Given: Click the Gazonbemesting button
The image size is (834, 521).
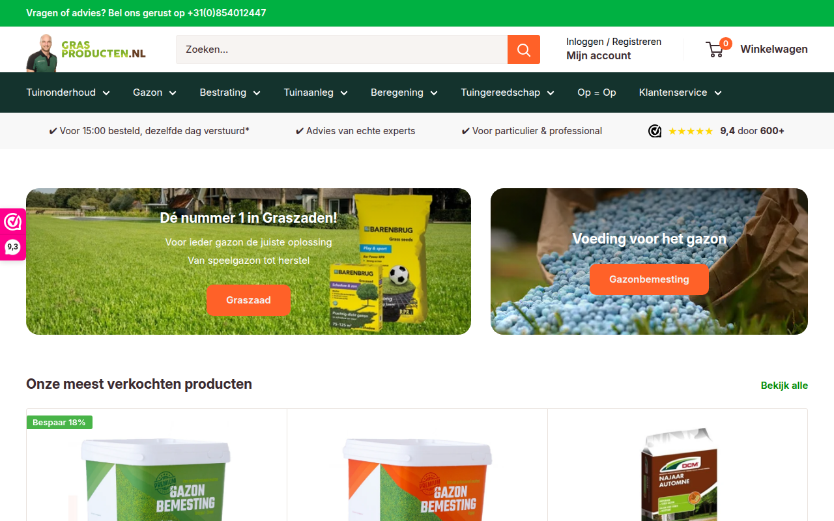Looking at the screenshot, I should click(x=649, y=279).
